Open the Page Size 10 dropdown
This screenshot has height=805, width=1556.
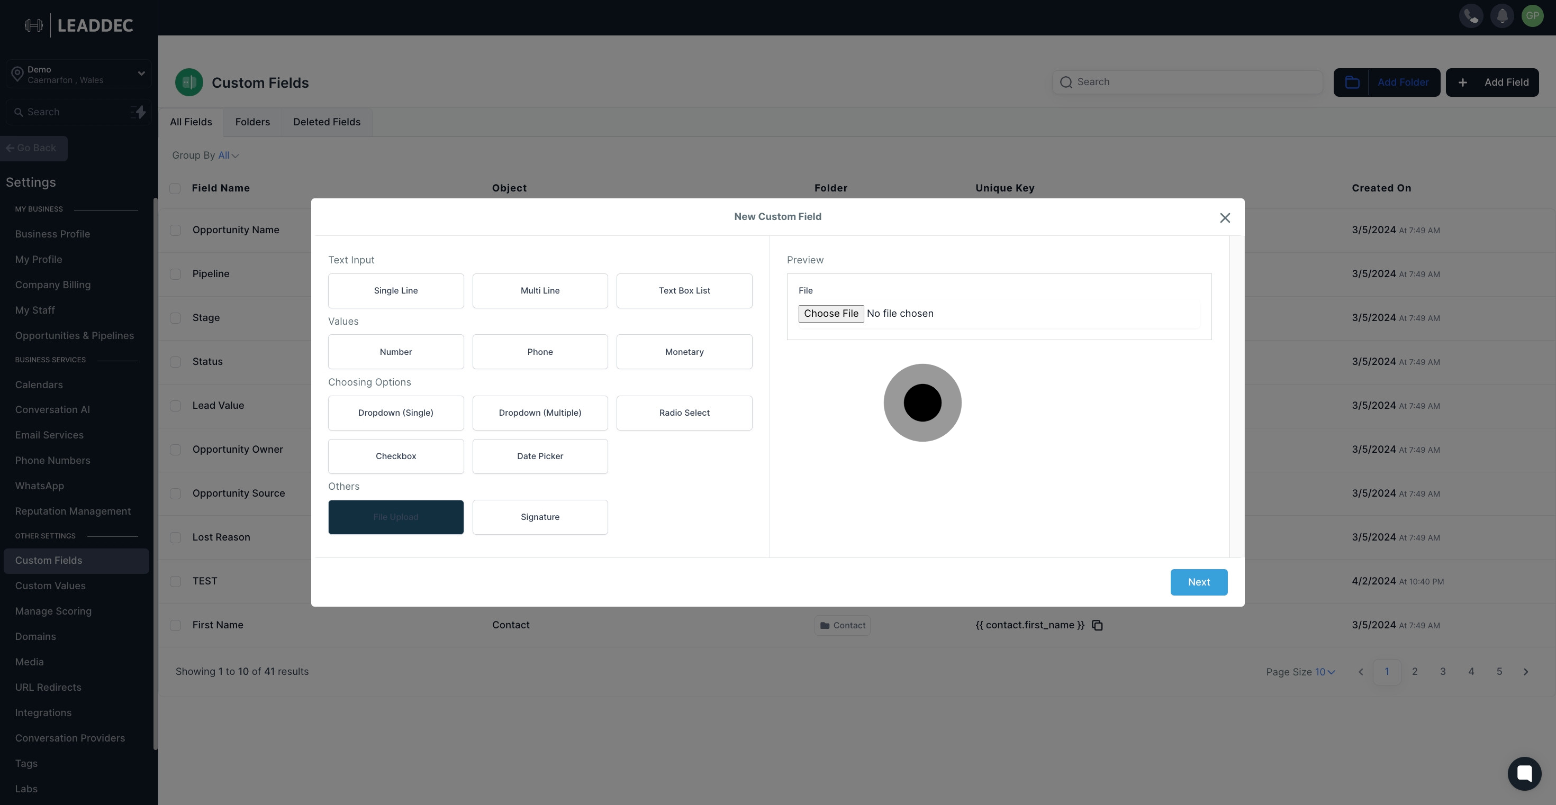click(1324, 672)
